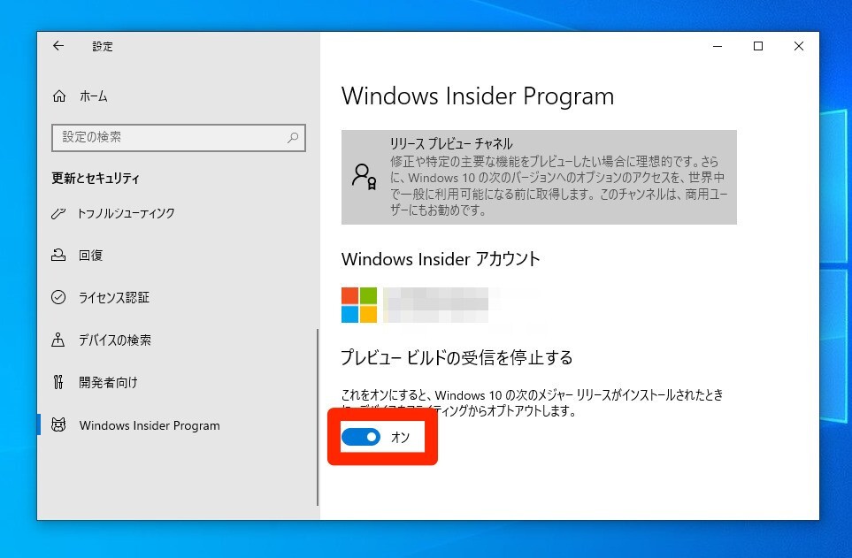
Task: Click the Windows Insider Program page title
Action: tap(478, 96)
